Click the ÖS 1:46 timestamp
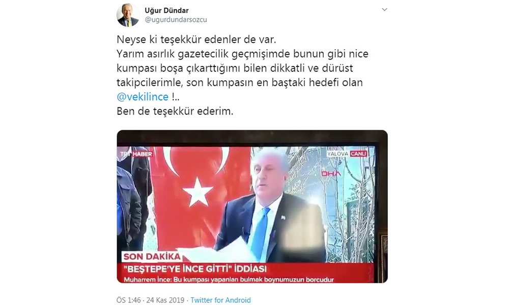 [129, 300]
